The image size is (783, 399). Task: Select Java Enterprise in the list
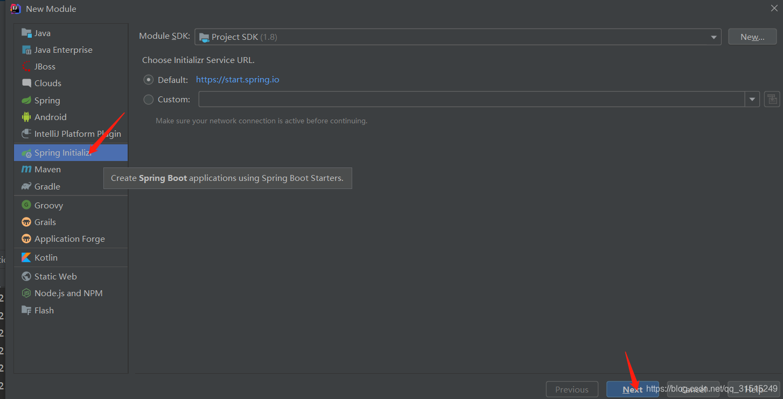coord(71,50)
